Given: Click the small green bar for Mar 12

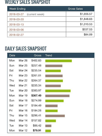Looking at the screenshot, I should (x=48, y=131).
